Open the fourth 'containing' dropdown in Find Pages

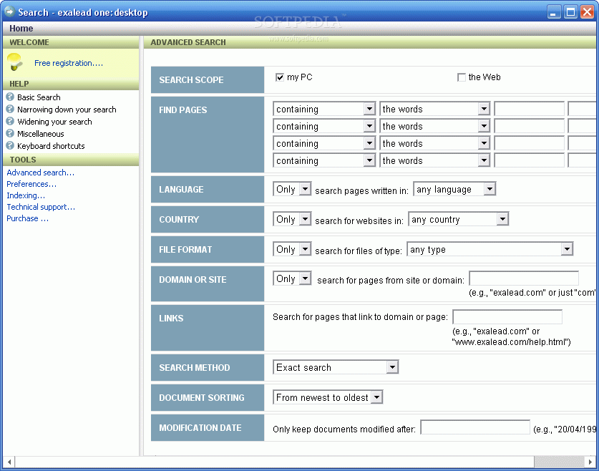pyautogui.click(x=324, y=160)
